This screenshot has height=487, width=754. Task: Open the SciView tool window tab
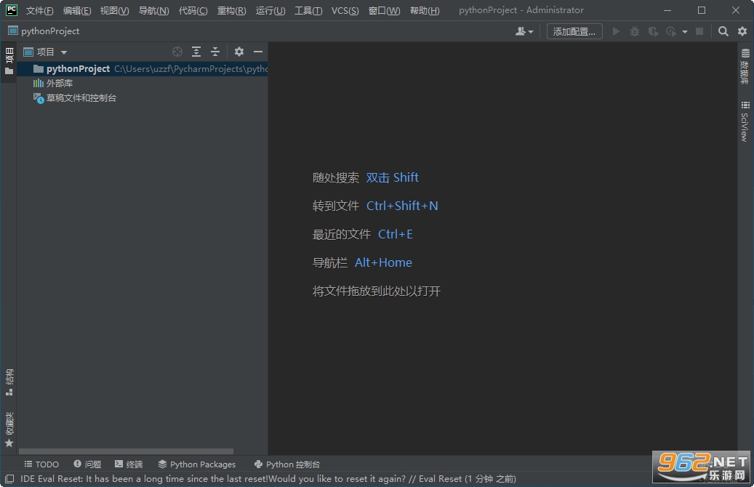coord(745,121)
